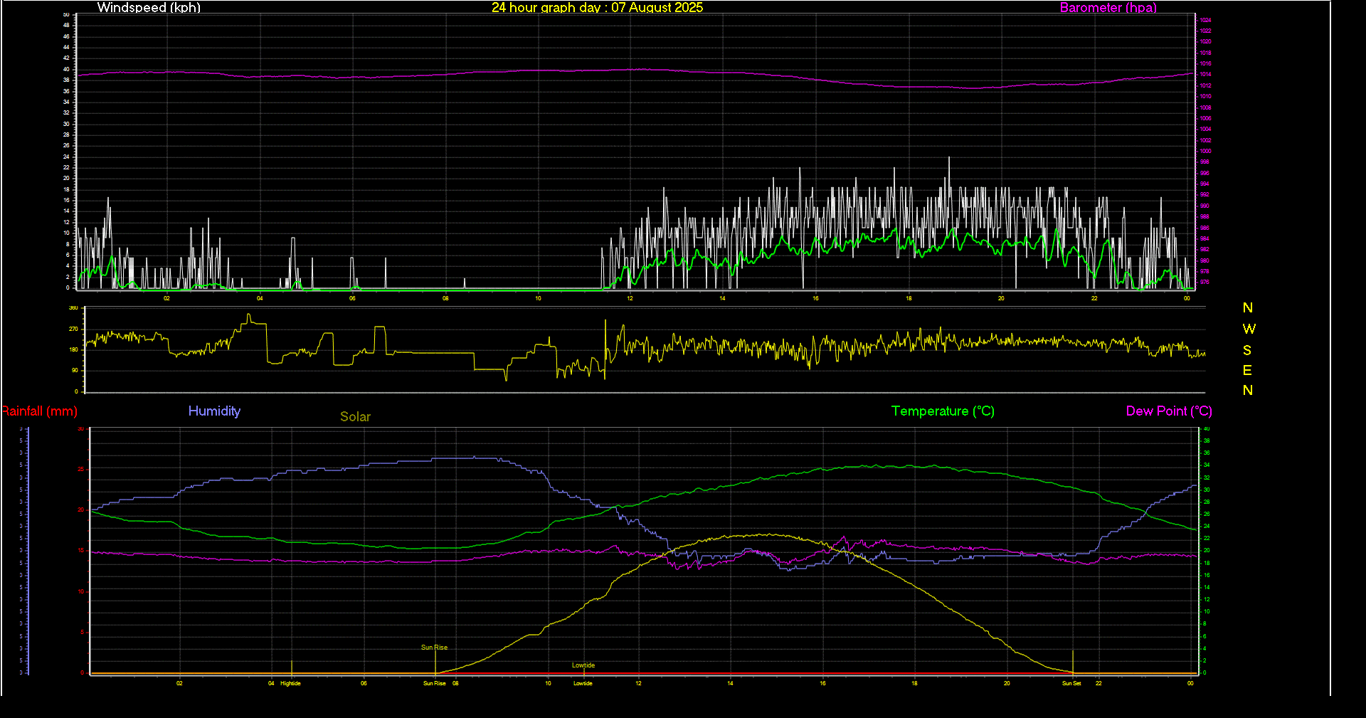Click the olive 'Solar' label

coord(355,416)
